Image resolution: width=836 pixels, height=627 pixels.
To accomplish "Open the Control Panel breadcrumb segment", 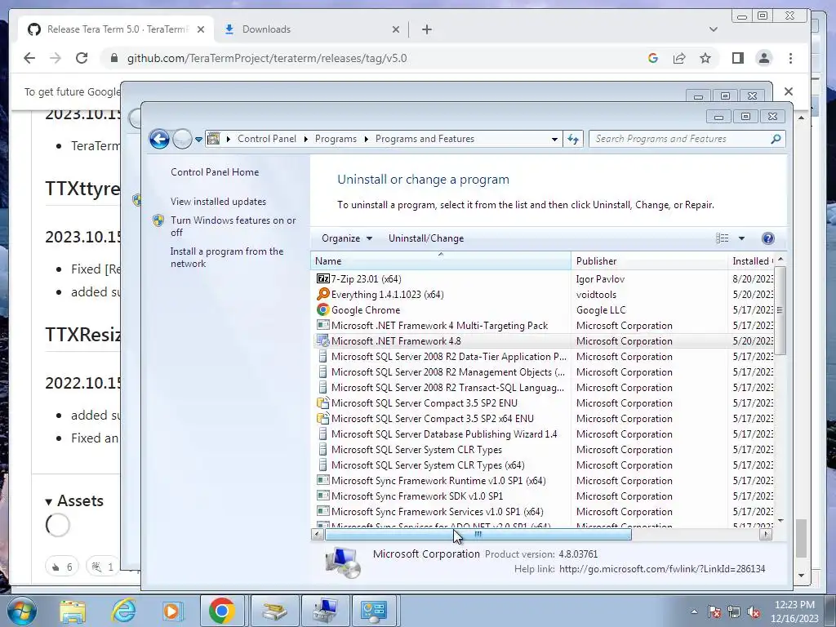I will (267, 139).
